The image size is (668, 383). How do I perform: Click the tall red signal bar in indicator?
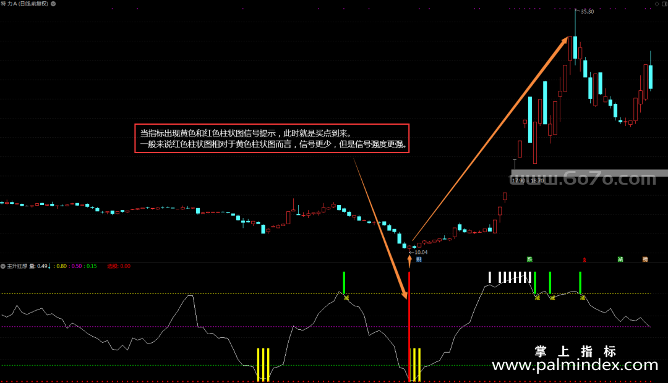[x=409, y=327]
